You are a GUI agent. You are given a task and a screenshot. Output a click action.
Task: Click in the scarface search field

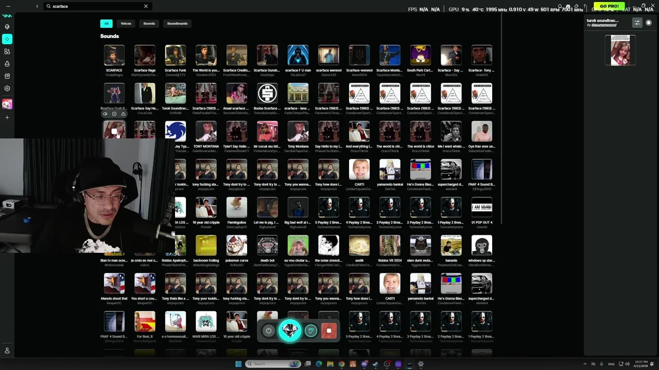click(x=98, y=6)
